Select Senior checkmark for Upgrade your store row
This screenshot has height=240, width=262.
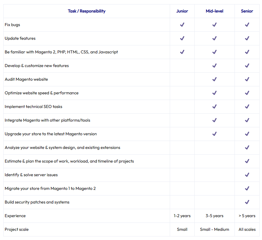[x=247, y=134]
